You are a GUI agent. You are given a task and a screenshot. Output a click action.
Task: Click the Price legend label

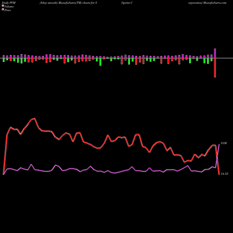[7, 10]
